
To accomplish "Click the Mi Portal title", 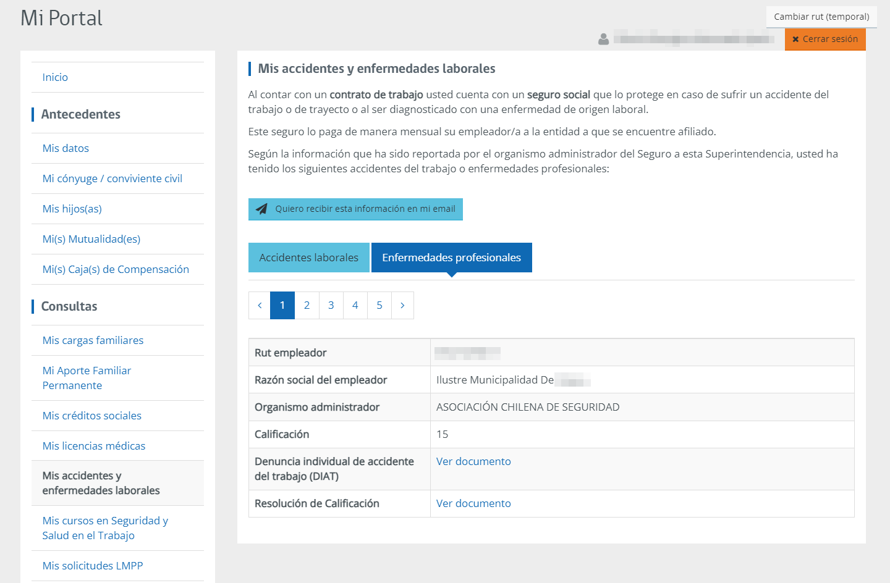I will tap(61, 18).
